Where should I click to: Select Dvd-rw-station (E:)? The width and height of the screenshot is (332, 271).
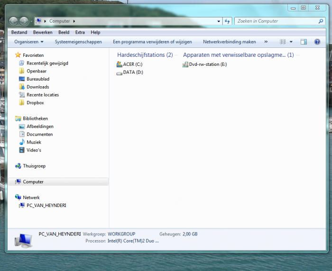(x=208, y=64)
